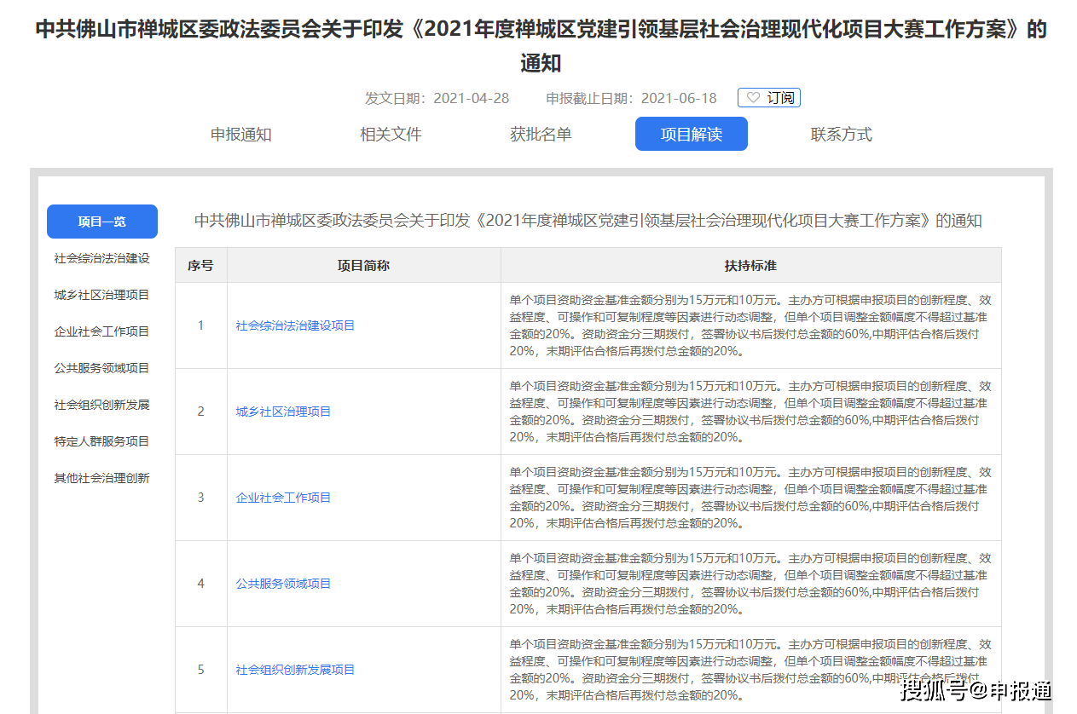Select the highlighted 项目解读 tab
This screenshot has width=1077, height=714.
click(691, 134)
